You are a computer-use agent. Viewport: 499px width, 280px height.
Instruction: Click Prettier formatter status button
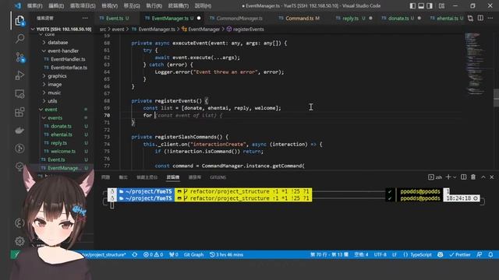coord(460,254)
